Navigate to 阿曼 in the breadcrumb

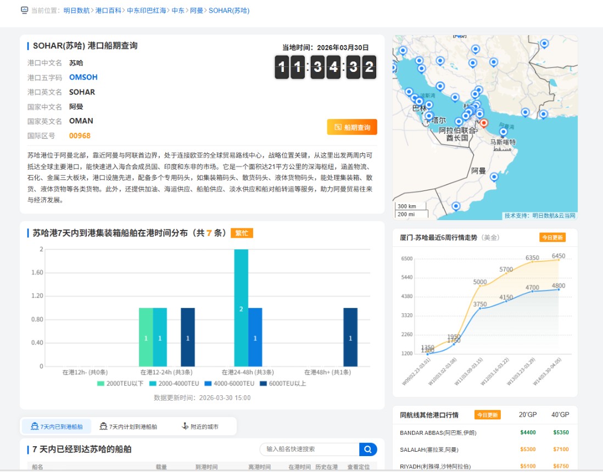pos(197,10)
